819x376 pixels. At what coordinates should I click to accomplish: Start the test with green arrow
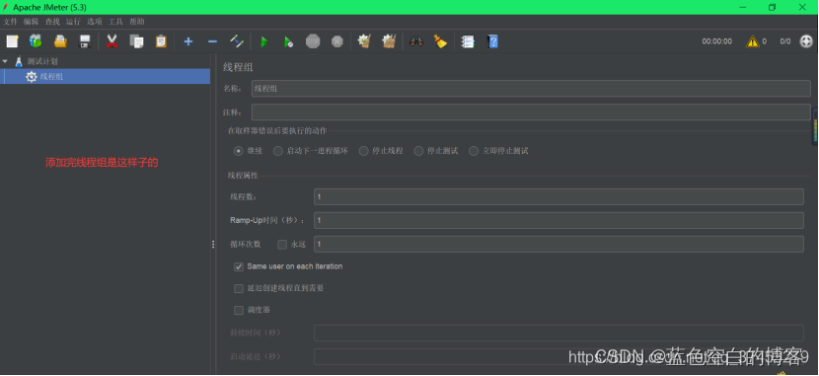tap(264, 41)
